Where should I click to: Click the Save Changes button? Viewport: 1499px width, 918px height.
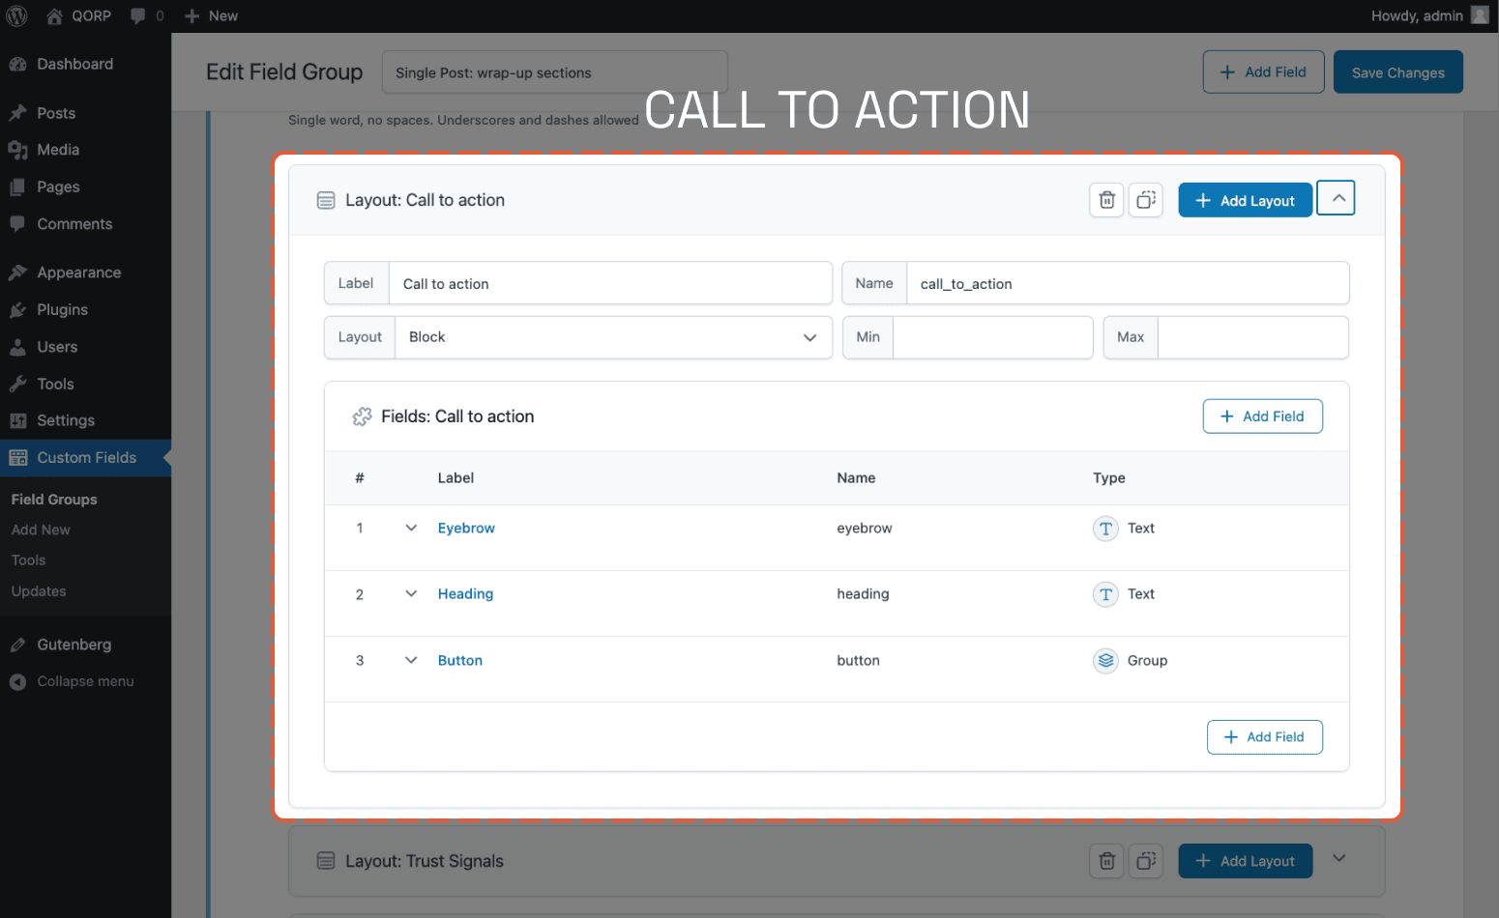(x=1397, y=72)
